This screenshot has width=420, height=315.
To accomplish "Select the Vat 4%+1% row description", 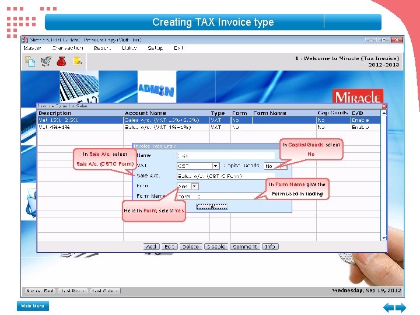I will pos(80,127).
